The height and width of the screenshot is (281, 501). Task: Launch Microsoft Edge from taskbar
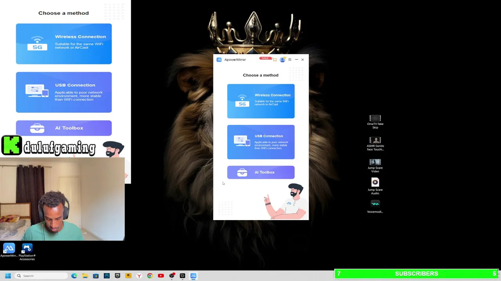(74, 276)
